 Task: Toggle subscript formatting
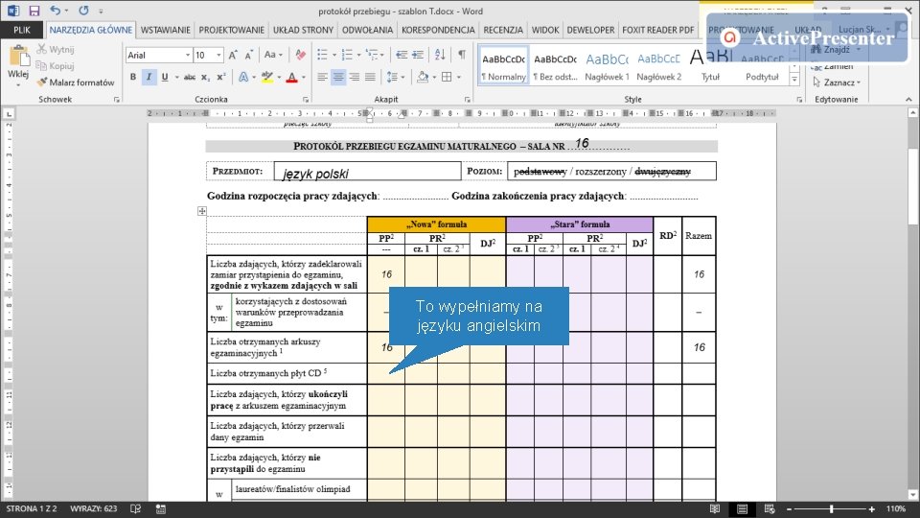(205, 77)
